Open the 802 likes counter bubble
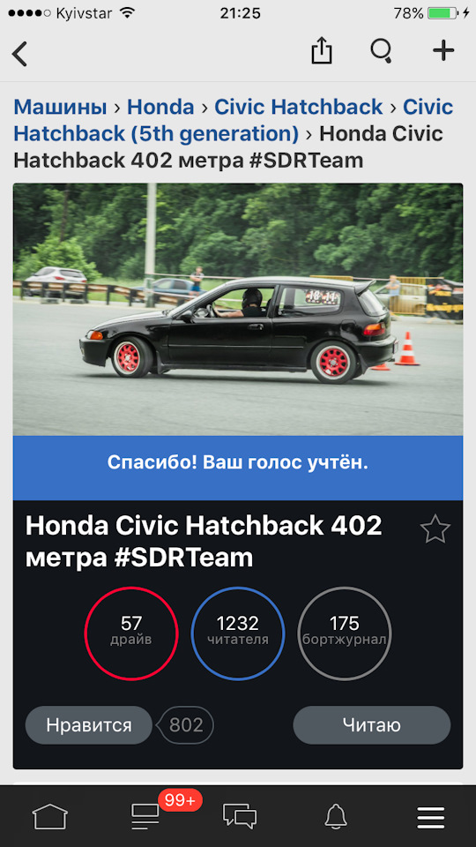 point(186,725)
